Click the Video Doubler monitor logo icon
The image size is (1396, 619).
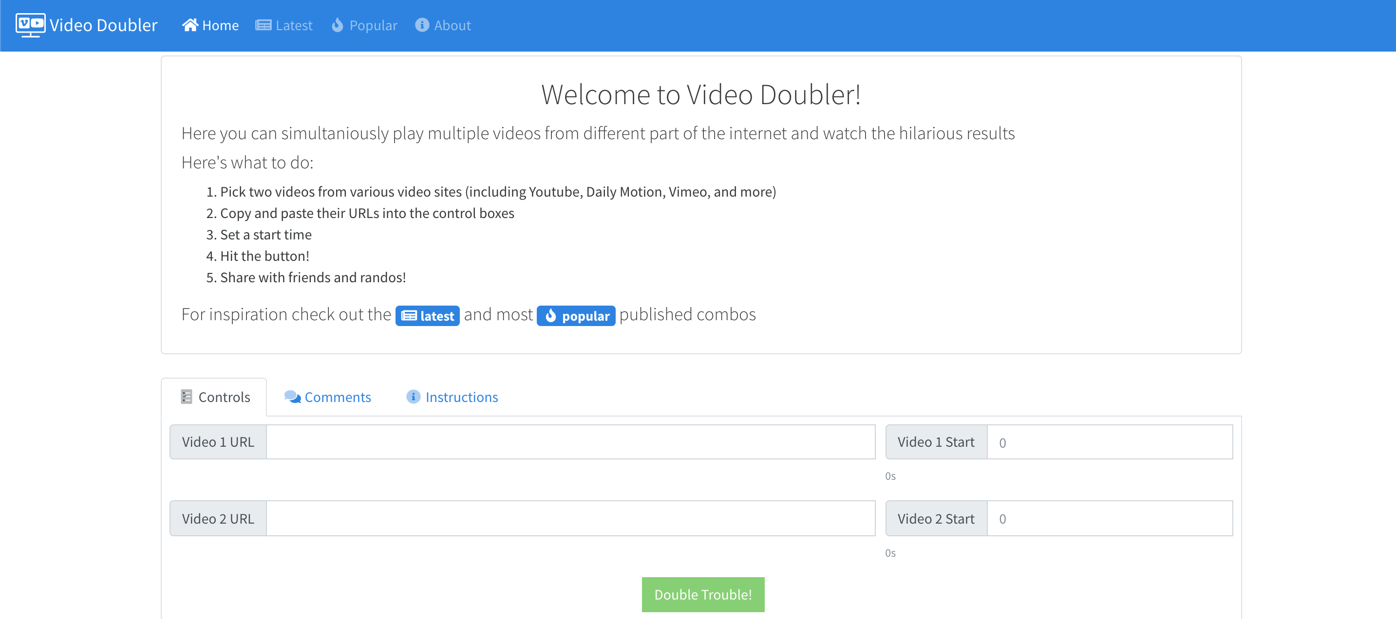(30, 25)
